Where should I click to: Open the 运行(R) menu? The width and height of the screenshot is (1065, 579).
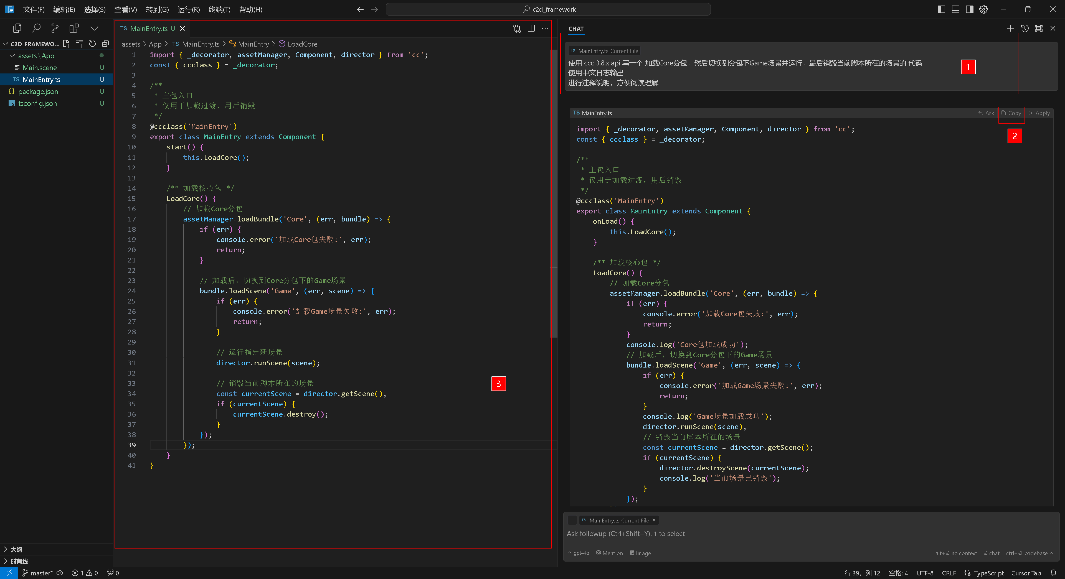click(189, 9)
